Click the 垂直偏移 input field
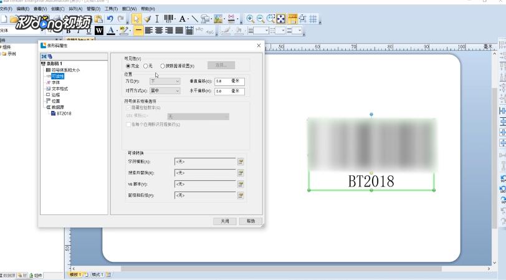The height and width of the screenshot is (280, 506). pos(229,82)
